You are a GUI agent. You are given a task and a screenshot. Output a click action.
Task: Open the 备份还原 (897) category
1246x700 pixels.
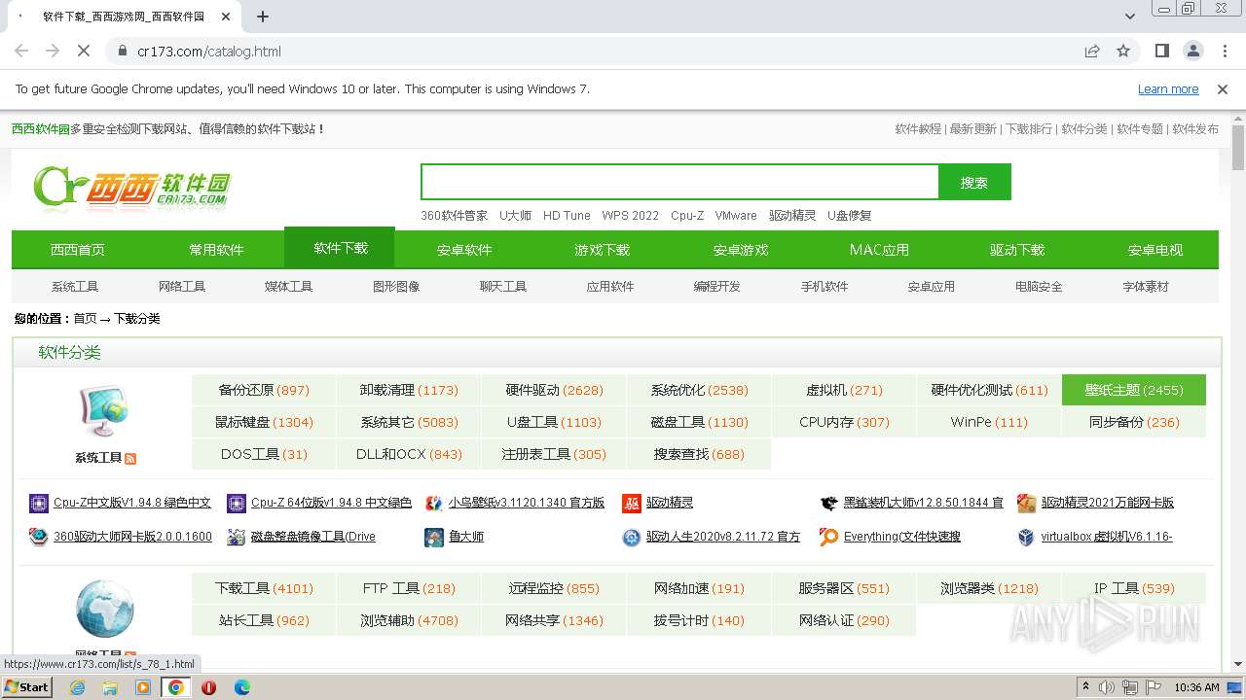[x=264, y=390]
